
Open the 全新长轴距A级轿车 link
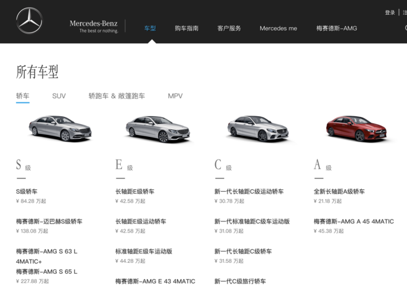[x=339, y=192]
